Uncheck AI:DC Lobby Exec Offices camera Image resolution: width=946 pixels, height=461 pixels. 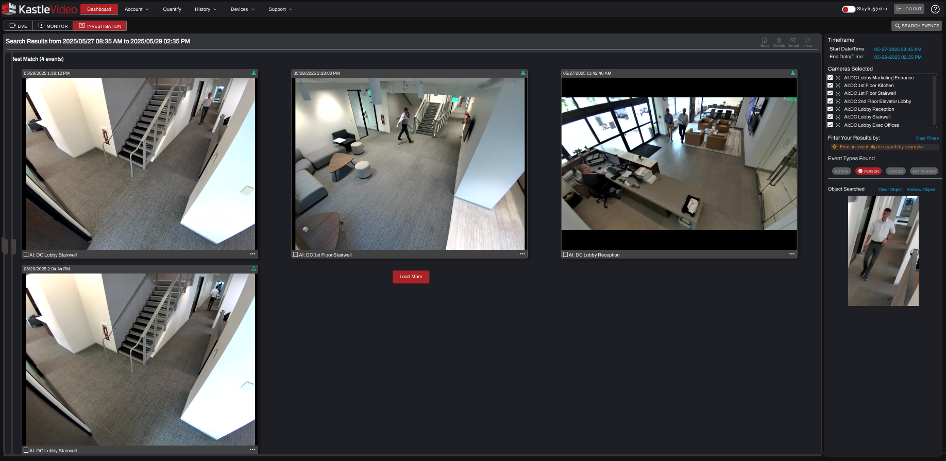830,125
